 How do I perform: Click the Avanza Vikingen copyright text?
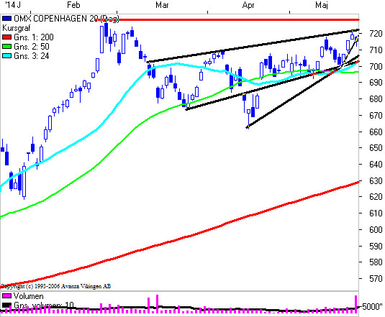55,286
